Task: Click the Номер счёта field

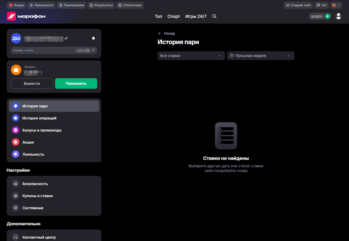Action: [54, 50]
